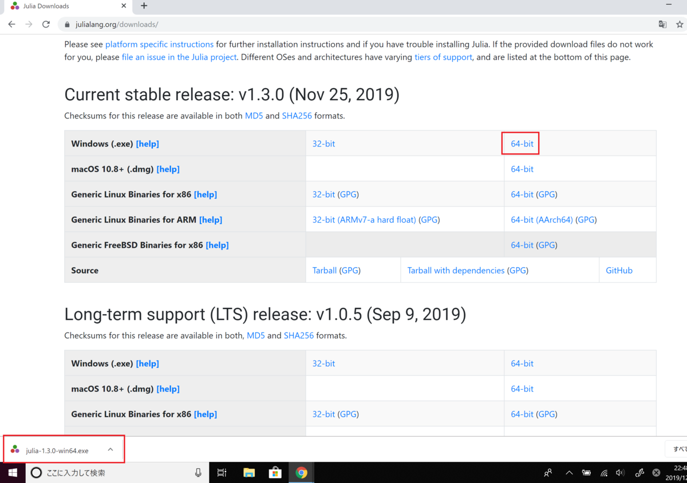Download LTS Windows 32-bit installer
The image size is (687, 483).
tap(323, 363)
